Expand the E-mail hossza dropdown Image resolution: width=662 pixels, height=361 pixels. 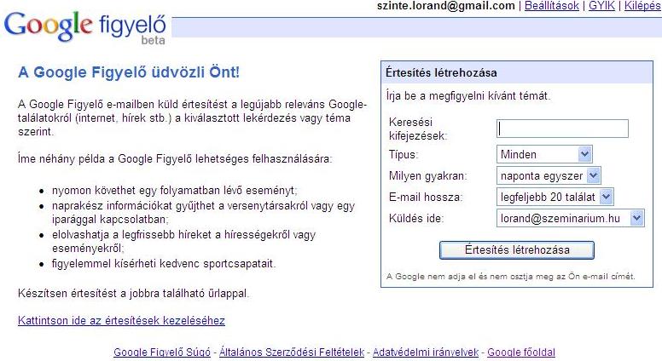pos(555,198)
